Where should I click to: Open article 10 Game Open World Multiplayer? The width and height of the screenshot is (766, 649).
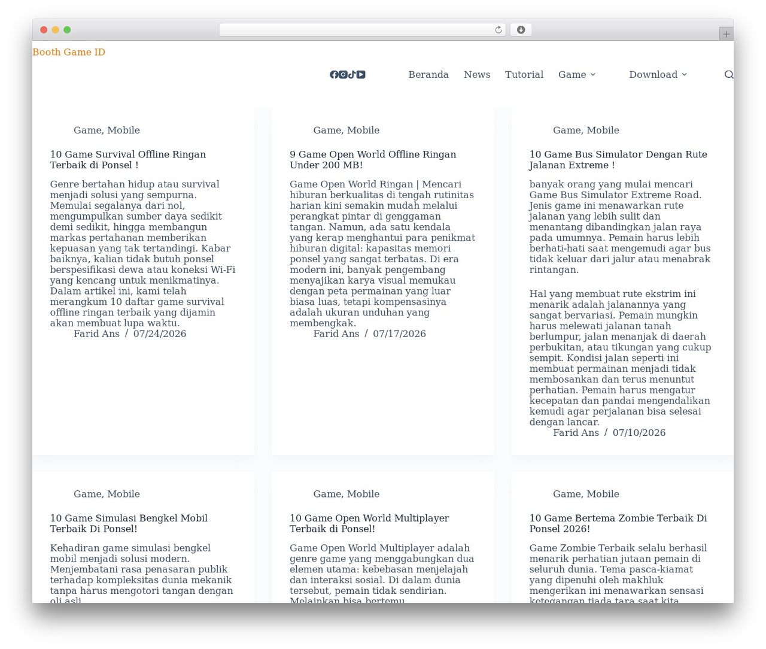369,523
